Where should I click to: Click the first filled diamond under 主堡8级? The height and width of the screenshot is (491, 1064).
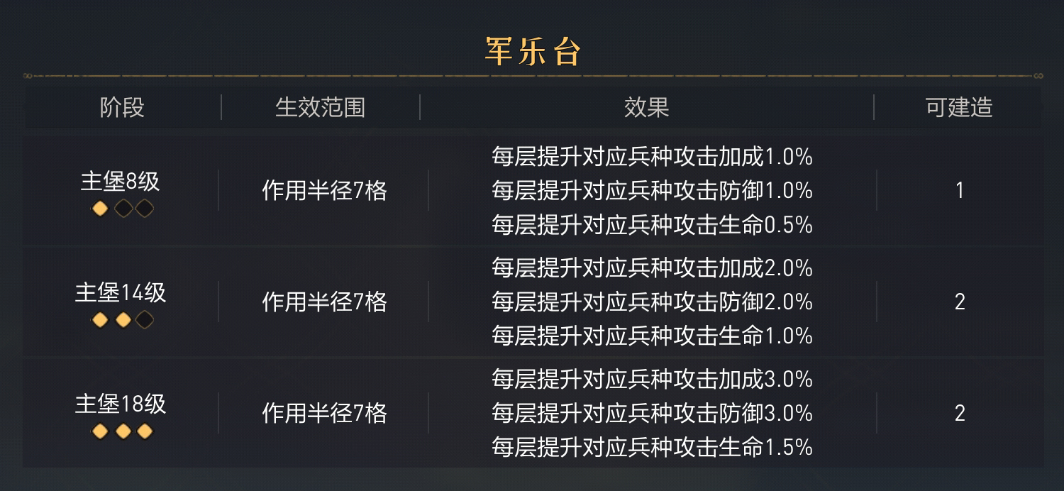(x=101, y=209)
